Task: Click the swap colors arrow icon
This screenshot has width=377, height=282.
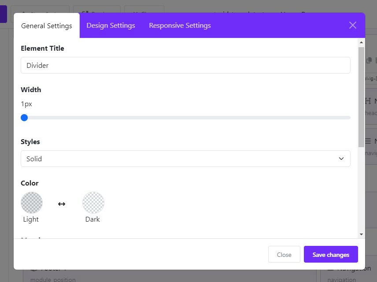Action: point(62,204)
